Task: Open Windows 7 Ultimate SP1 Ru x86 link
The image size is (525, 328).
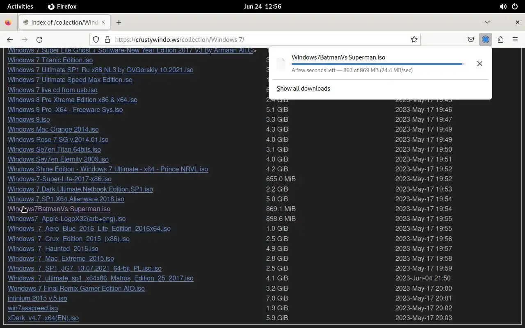Action: tap(100, 70)
